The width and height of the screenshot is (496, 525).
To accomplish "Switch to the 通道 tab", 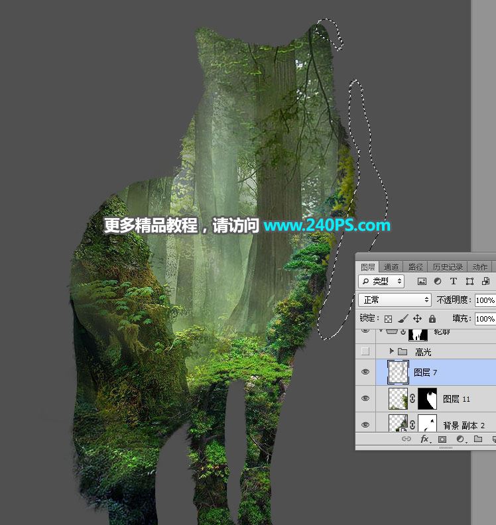I will [x=391, y=267].
